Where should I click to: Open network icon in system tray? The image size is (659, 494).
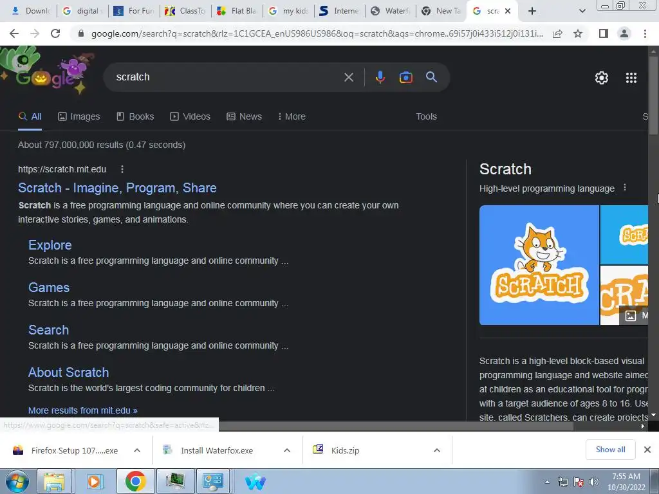click(x=562, y=482)
